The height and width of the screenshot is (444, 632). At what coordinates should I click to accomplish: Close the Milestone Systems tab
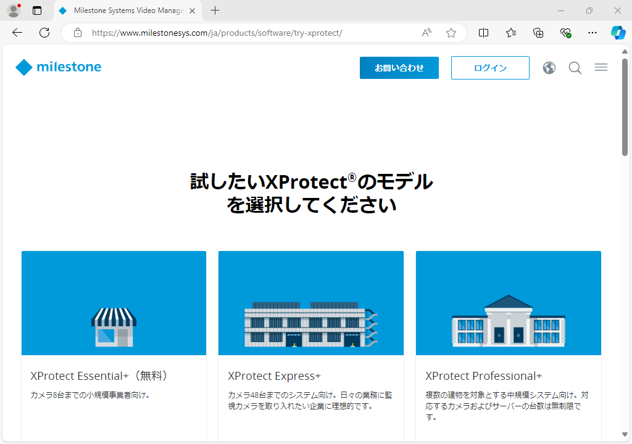pos(193,11)
